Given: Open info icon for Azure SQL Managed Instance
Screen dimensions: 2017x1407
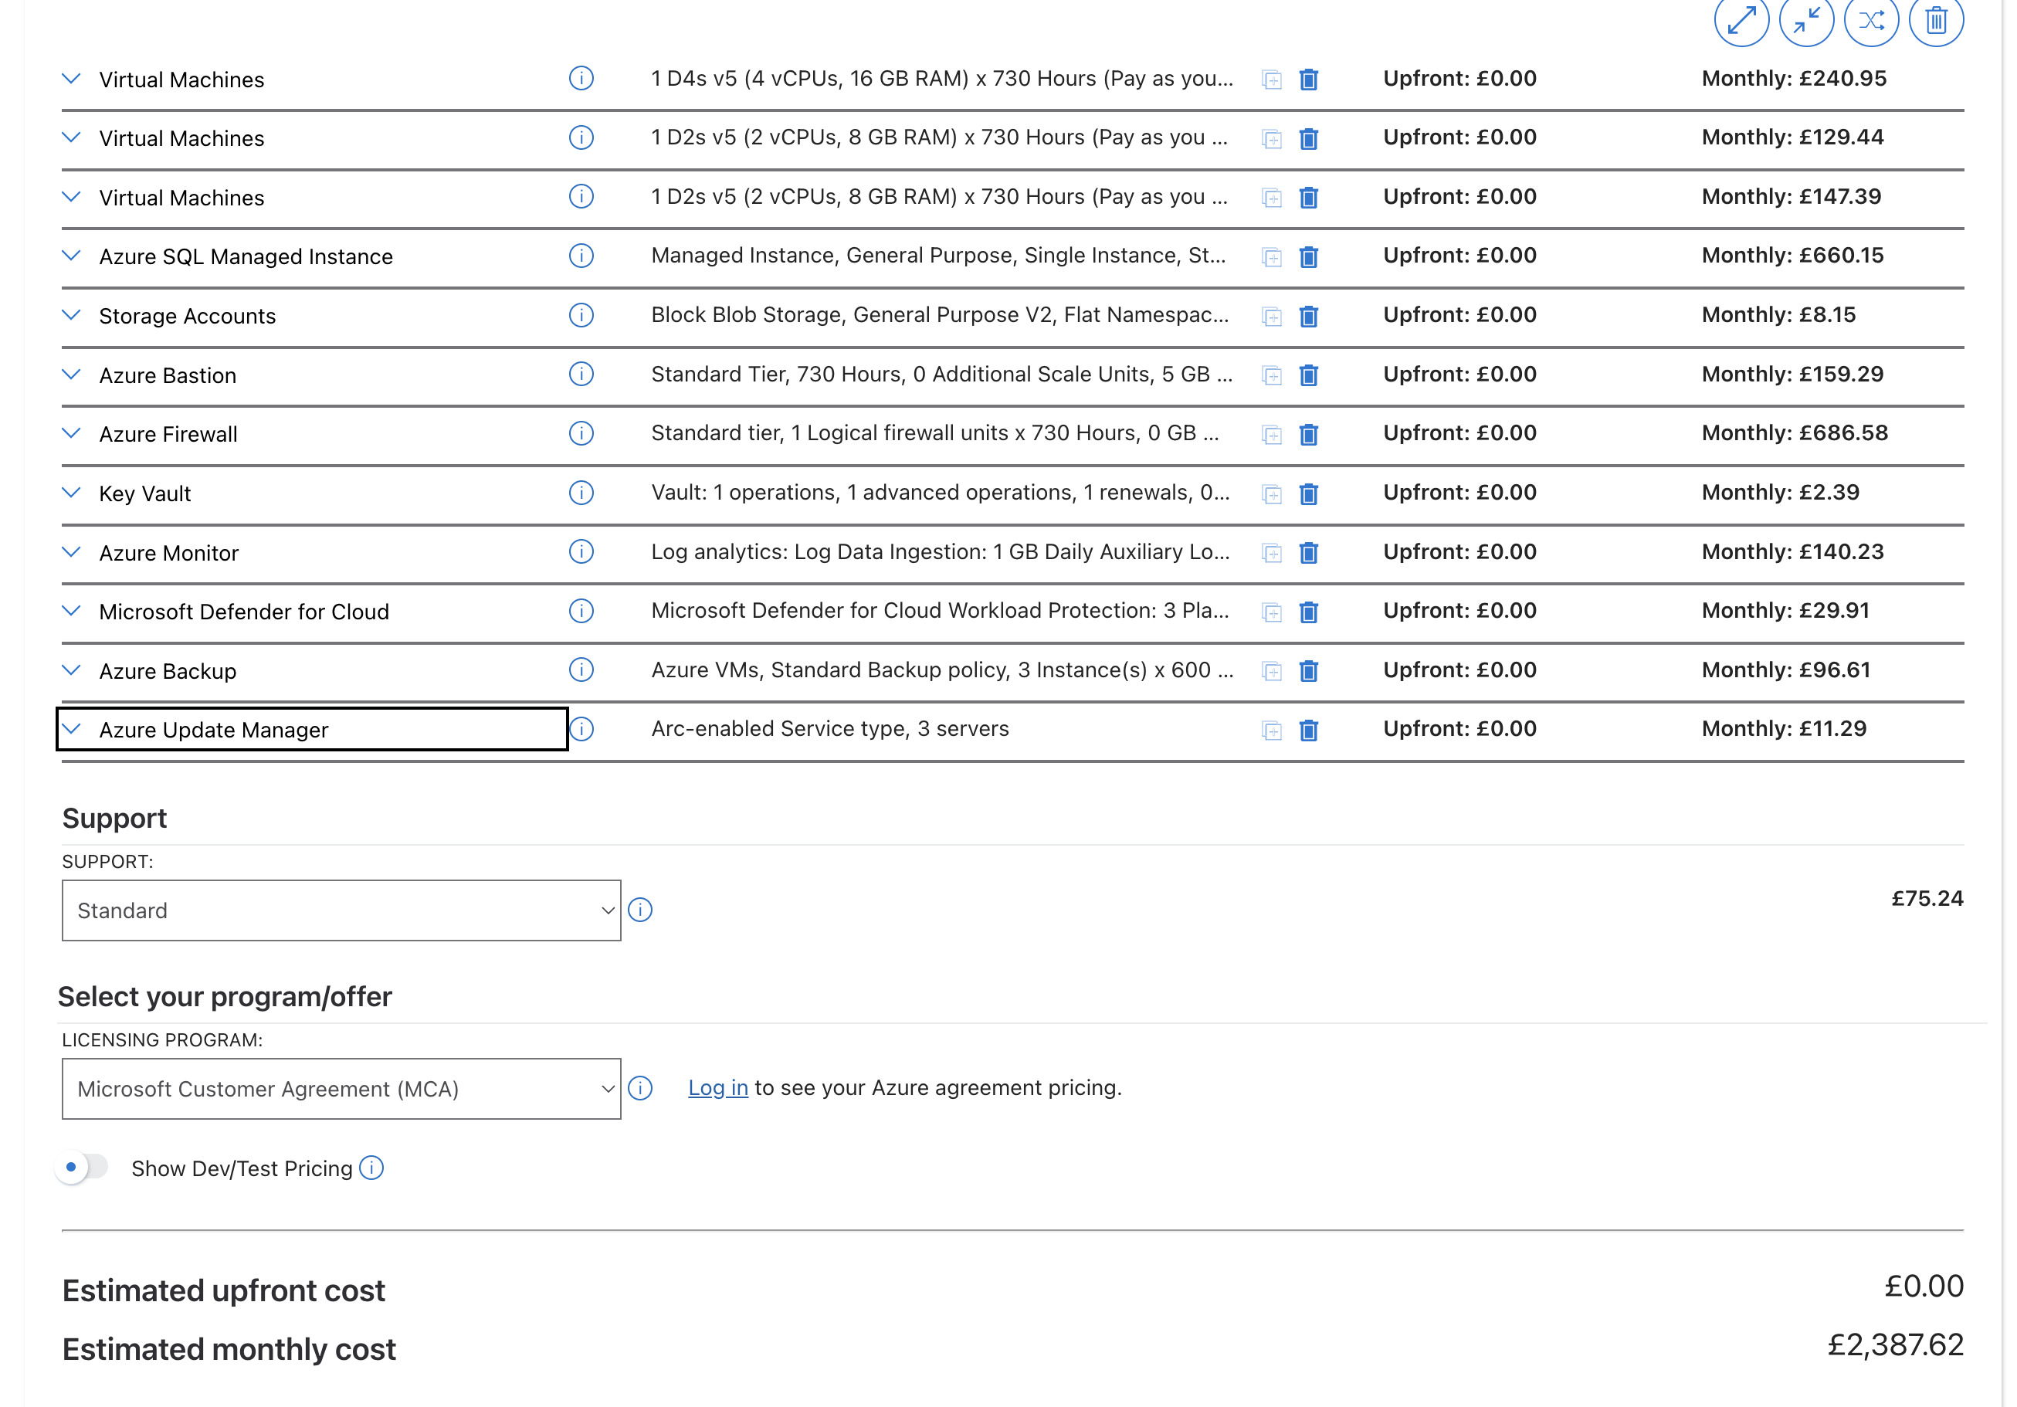Looking at the screenshot, I should point(581,256).
